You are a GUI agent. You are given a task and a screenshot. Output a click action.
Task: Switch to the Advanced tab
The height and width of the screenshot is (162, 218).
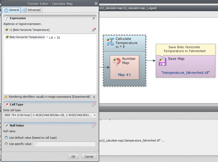pos(32,10)
